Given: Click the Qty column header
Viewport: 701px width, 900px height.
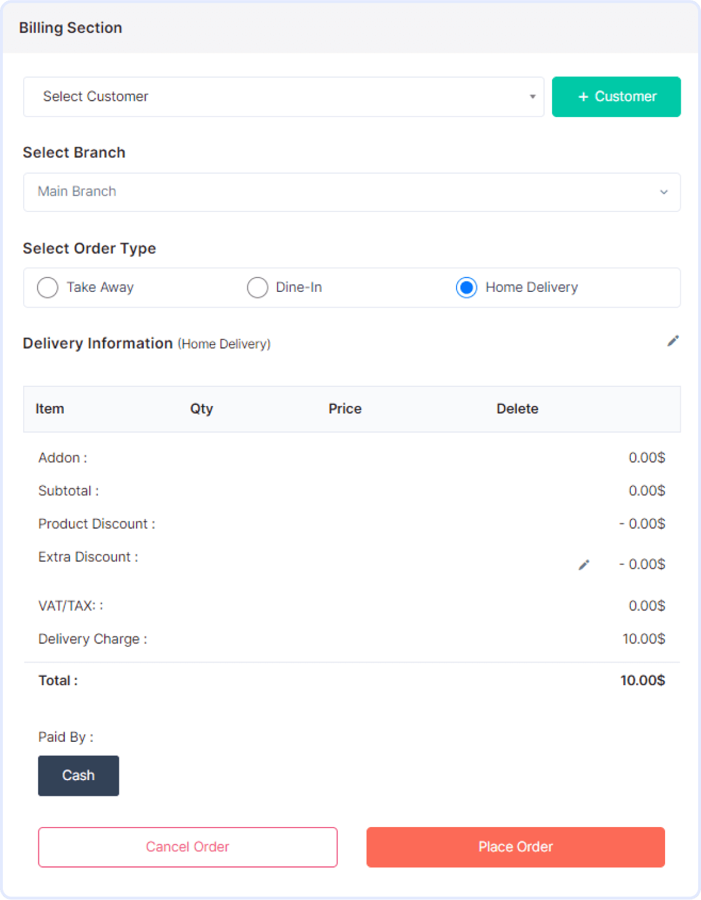Looking at the screenshot, I should [202, 409].
